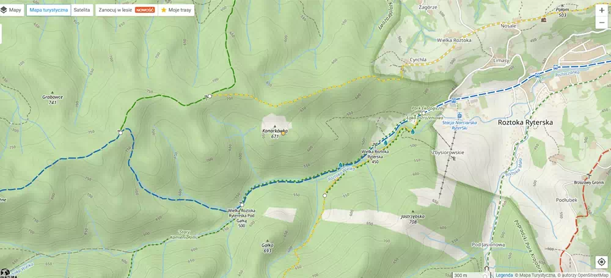Open Zanocuj w lesie feature
Viewport: 611px width, 278px height.
126,10
